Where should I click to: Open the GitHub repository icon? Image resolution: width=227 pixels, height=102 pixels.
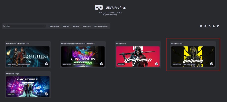click(x=209, y=26)
